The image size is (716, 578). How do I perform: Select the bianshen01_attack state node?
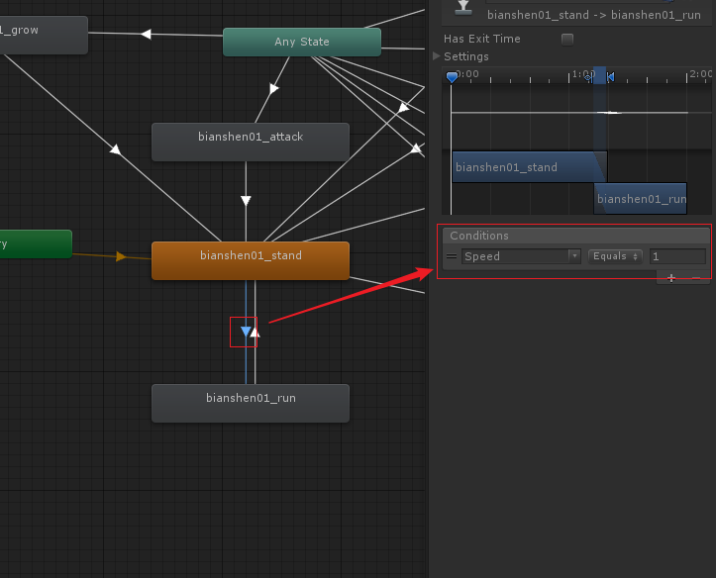251,142
